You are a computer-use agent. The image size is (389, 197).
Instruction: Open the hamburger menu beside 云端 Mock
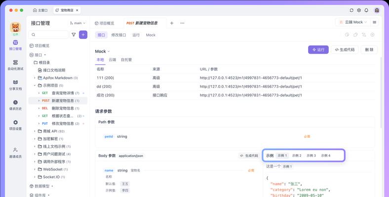coord(374,22)
